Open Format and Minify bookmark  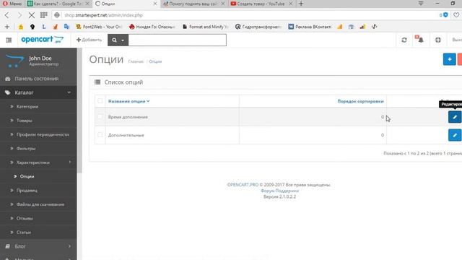click(x=205, y=27)
